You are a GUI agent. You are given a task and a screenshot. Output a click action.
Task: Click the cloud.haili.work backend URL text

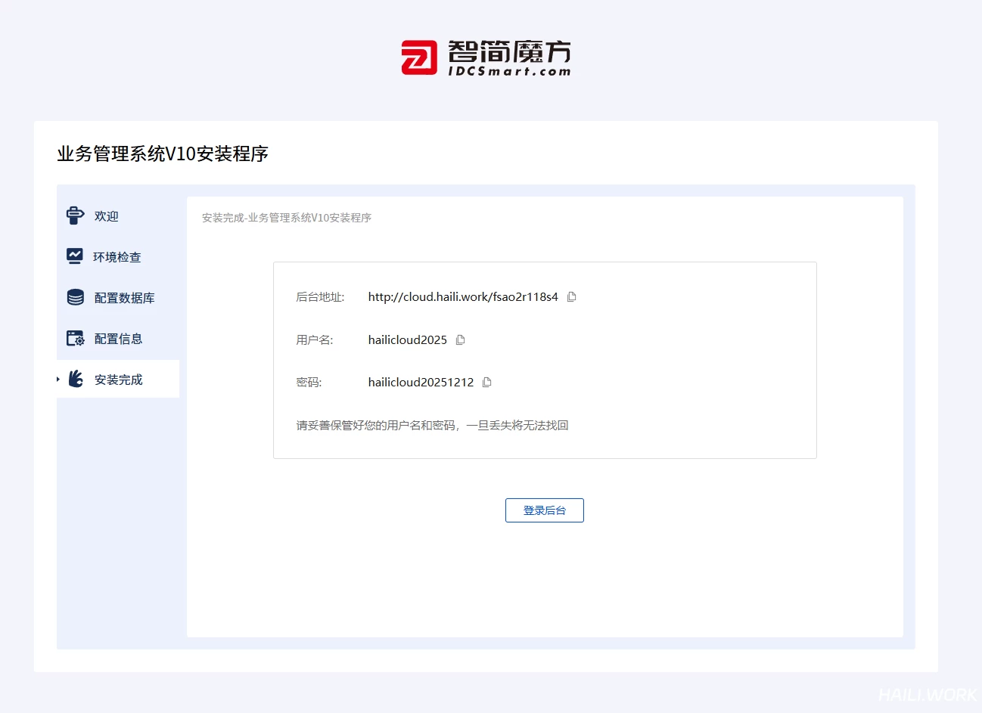[463, 297]
